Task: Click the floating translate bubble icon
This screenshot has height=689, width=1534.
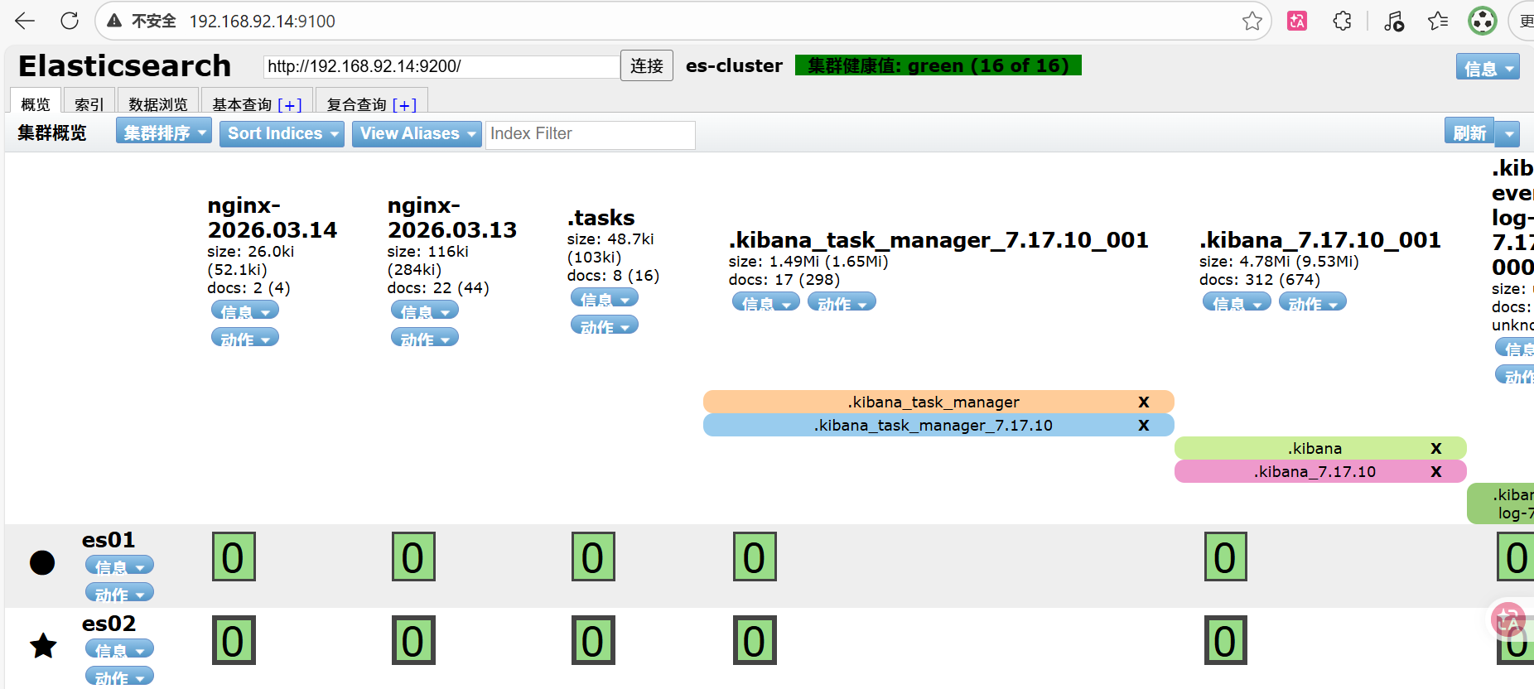Action: click(1508, 619)
